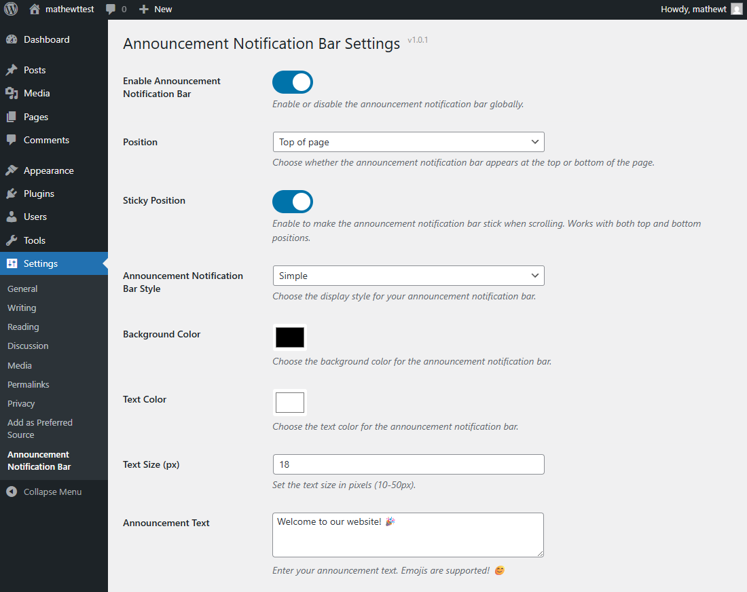Collapse the admin sidebar menu
Viewport: 747px width, 592px height.
pyautogui.click(x=44, y=491)
